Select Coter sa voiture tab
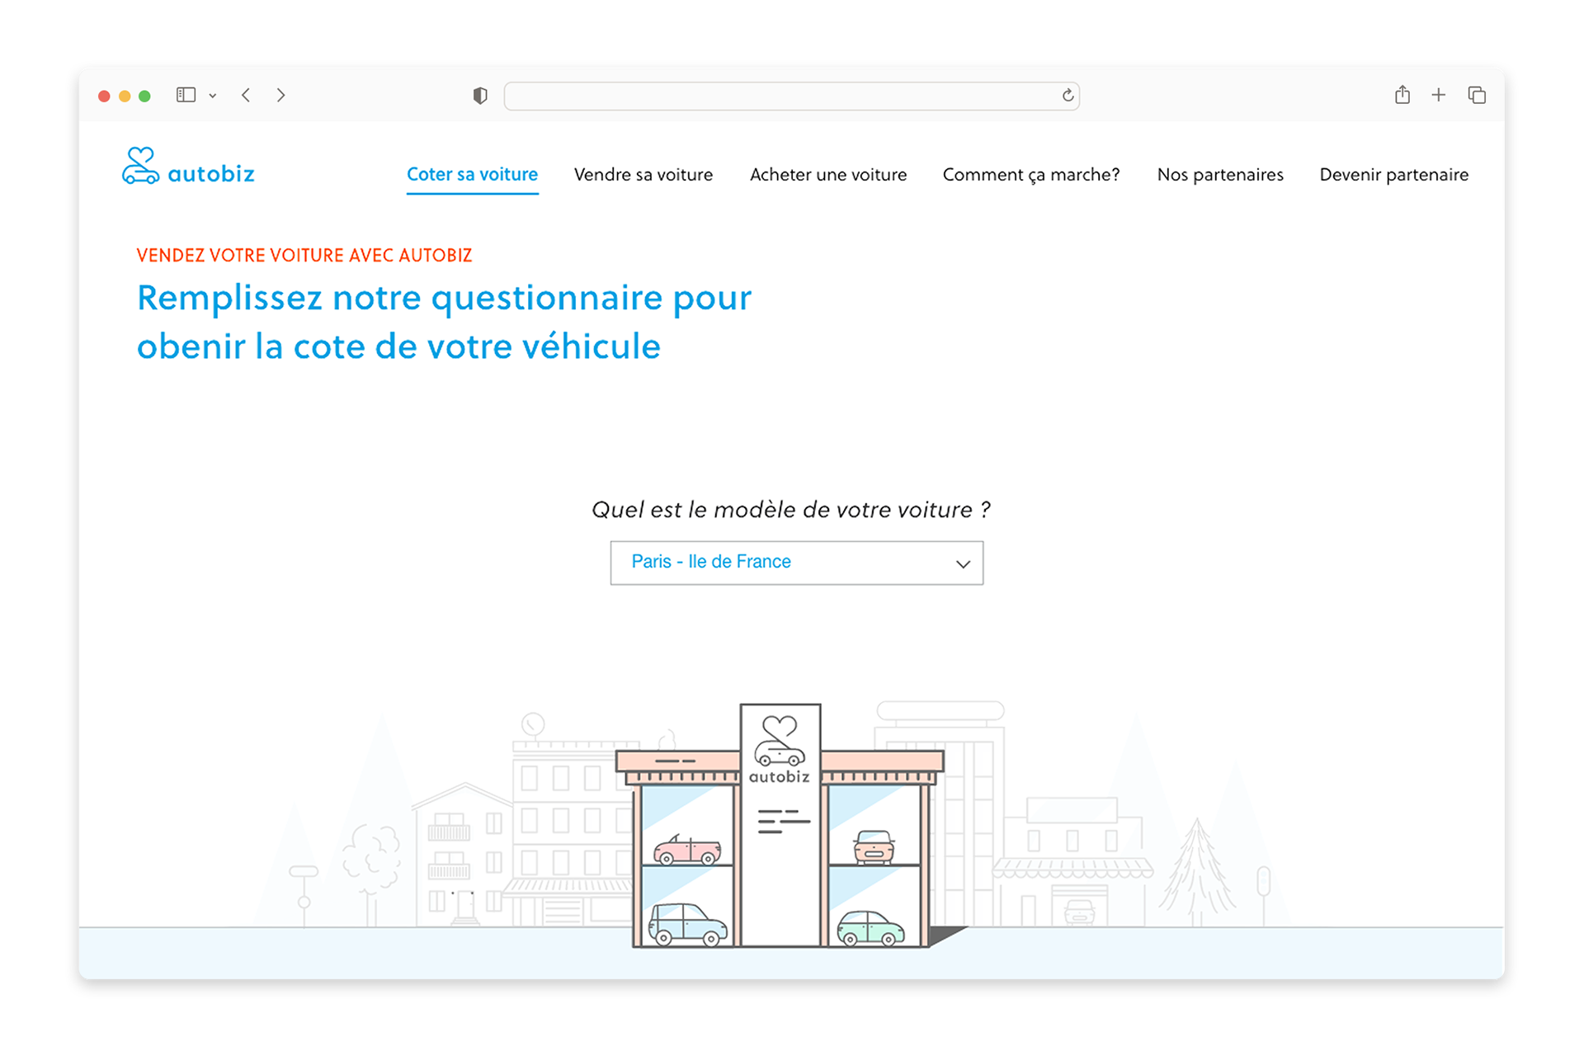Image resolution: width=1584 pixels, height=1056 pixels. [x=472, y=175]
